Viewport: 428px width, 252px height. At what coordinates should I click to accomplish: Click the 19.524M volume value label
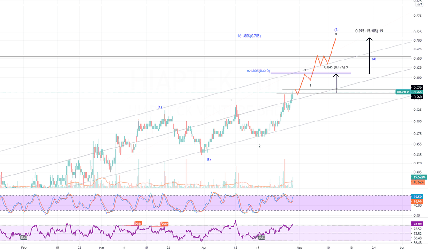click(x=418, y=177)
